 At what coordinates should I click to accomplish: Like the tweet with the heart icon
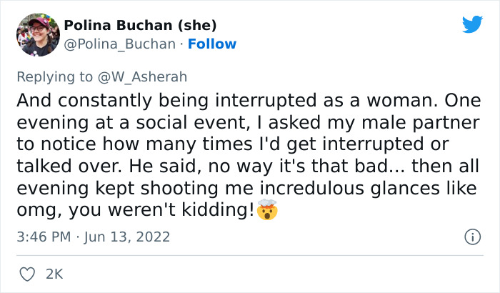click(x=28, y=274)
